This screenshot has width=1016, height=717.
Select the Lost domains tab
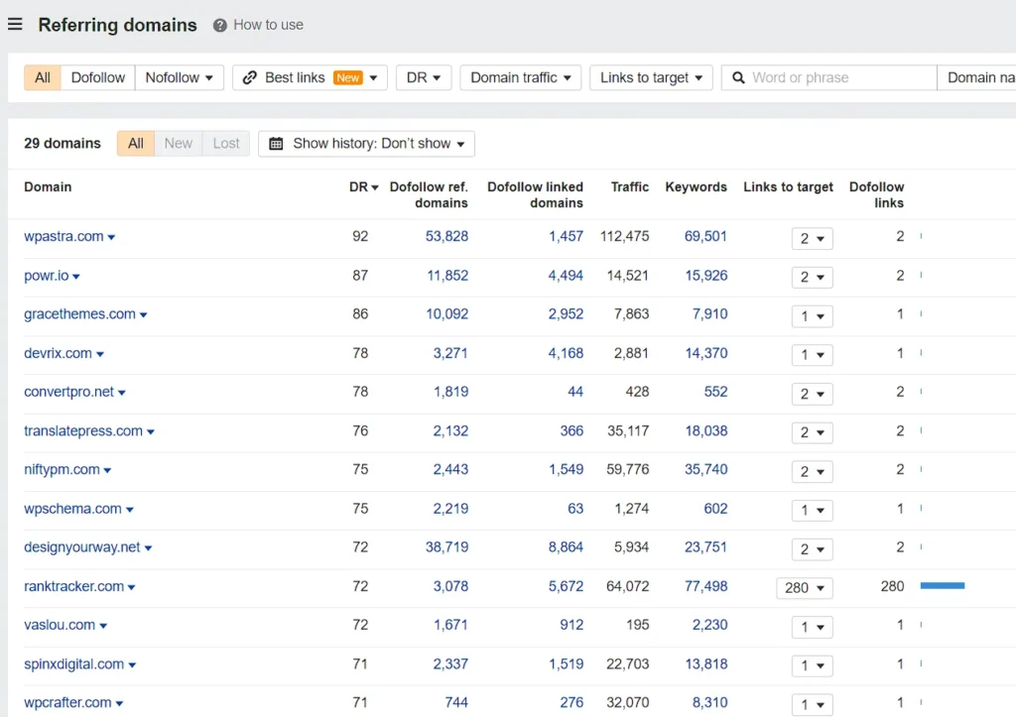click(x=226, y=143)
